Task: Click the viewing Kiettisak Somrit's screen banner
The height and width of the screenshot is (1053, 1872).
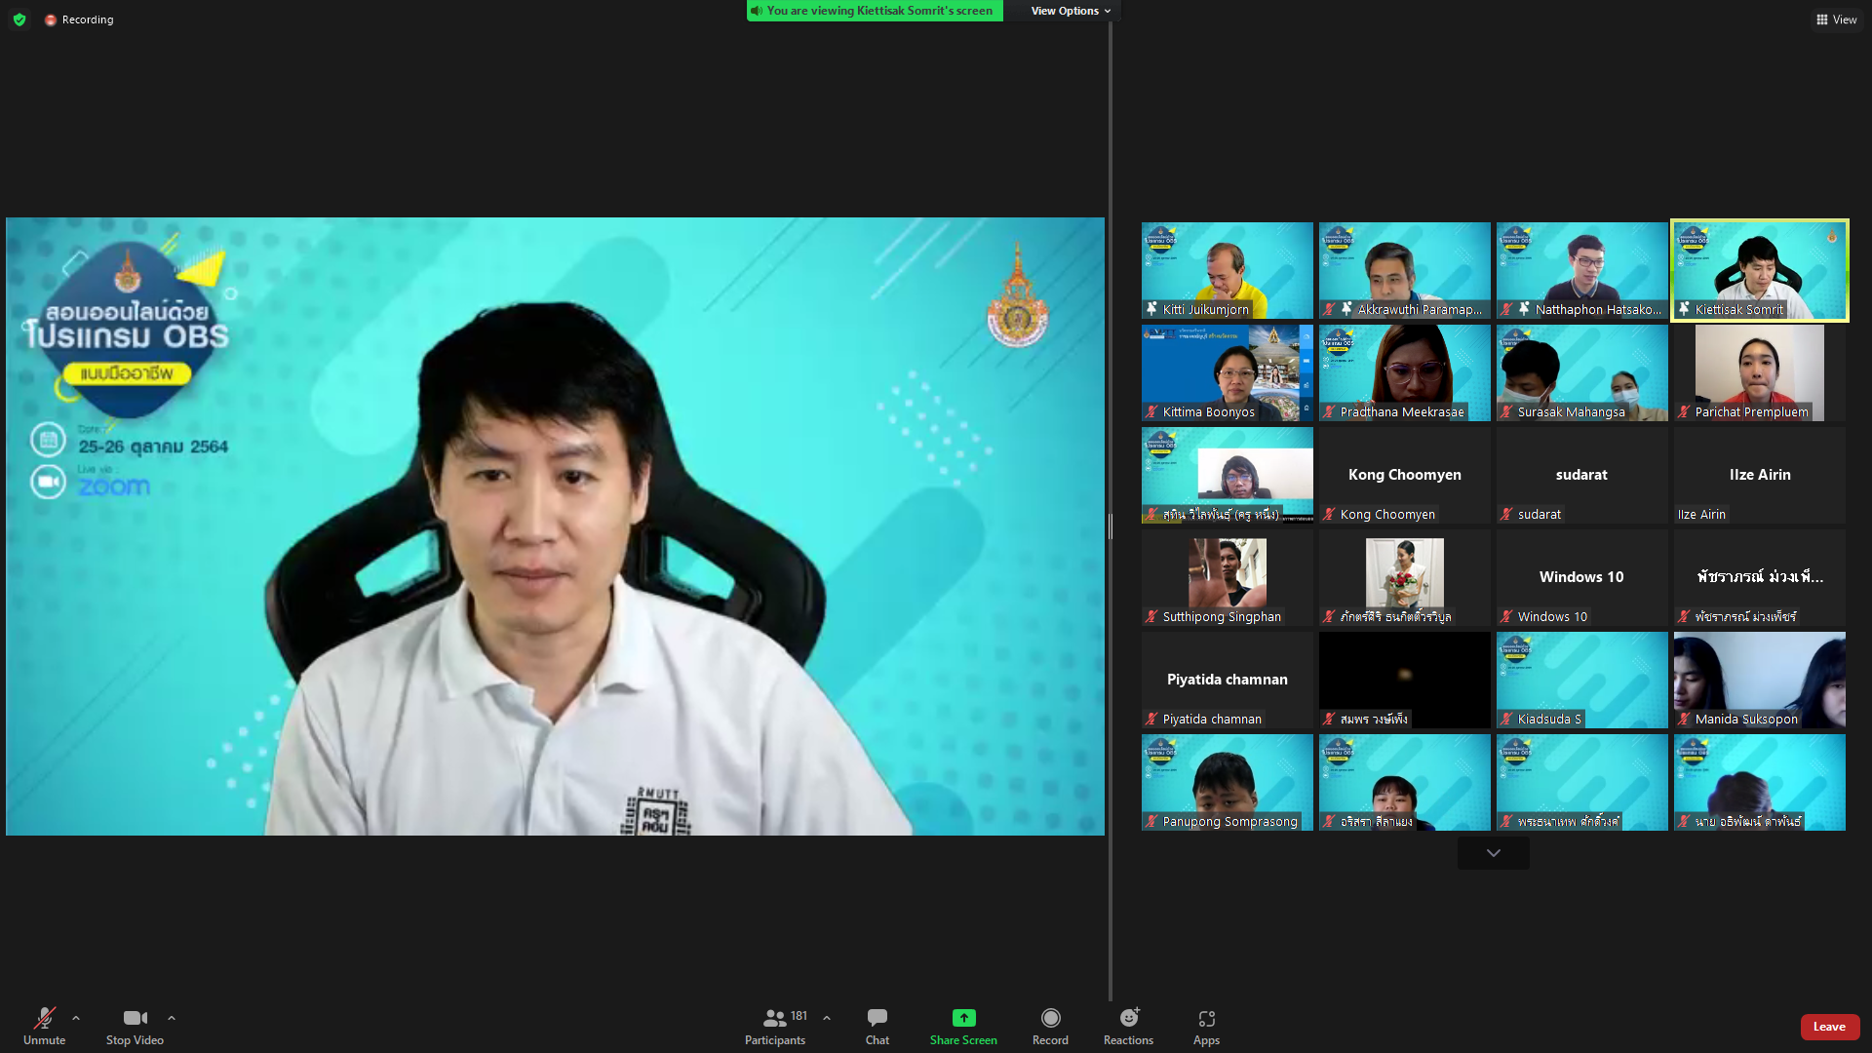Action: 875,11
